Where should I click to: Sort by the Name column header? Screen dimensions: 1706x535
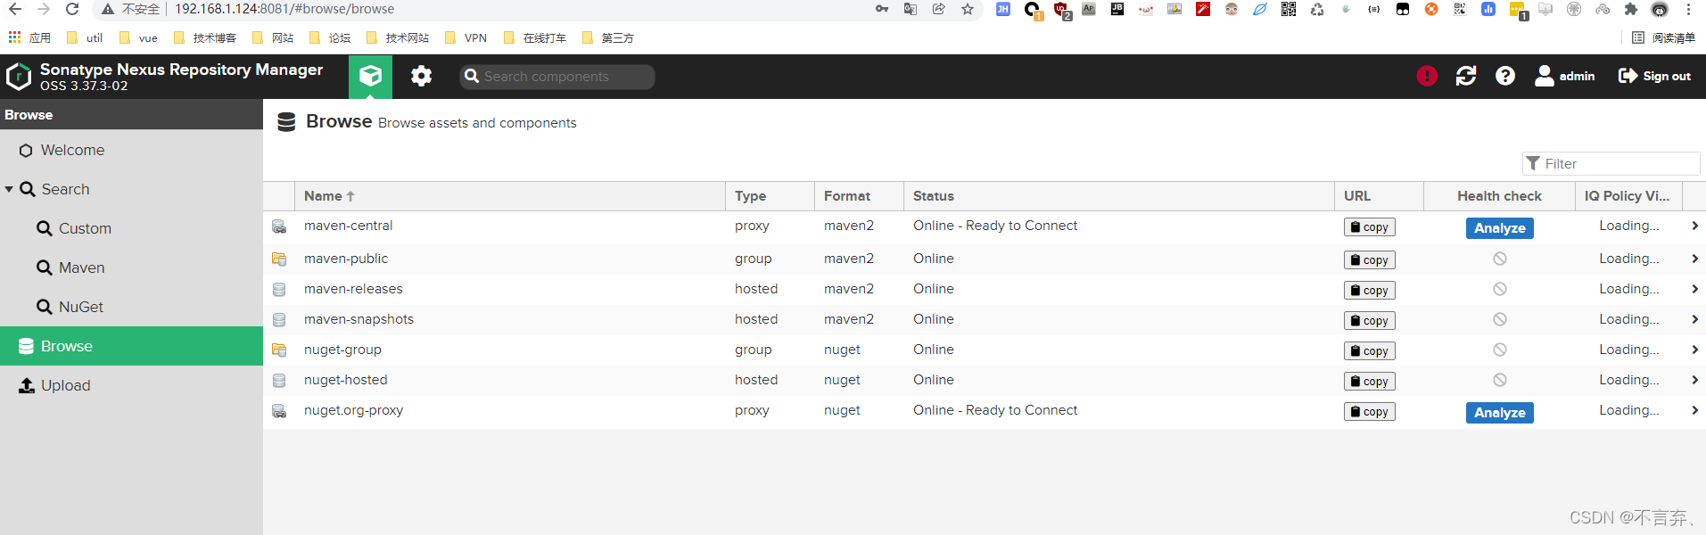click(509, 196)
